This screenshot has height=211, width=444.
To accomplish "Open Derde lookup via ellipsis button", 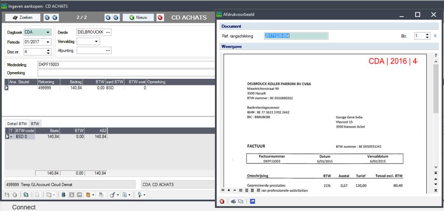I will coord(108,32).
